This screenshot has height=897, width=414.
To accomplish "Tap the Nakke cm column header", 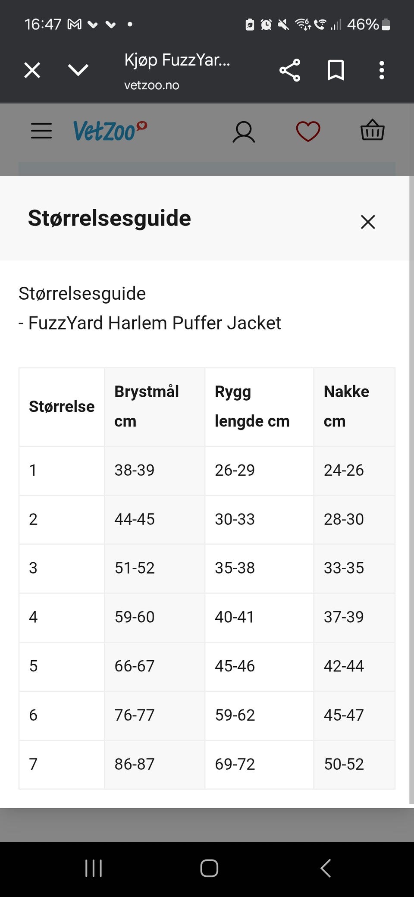I will 346,406.
